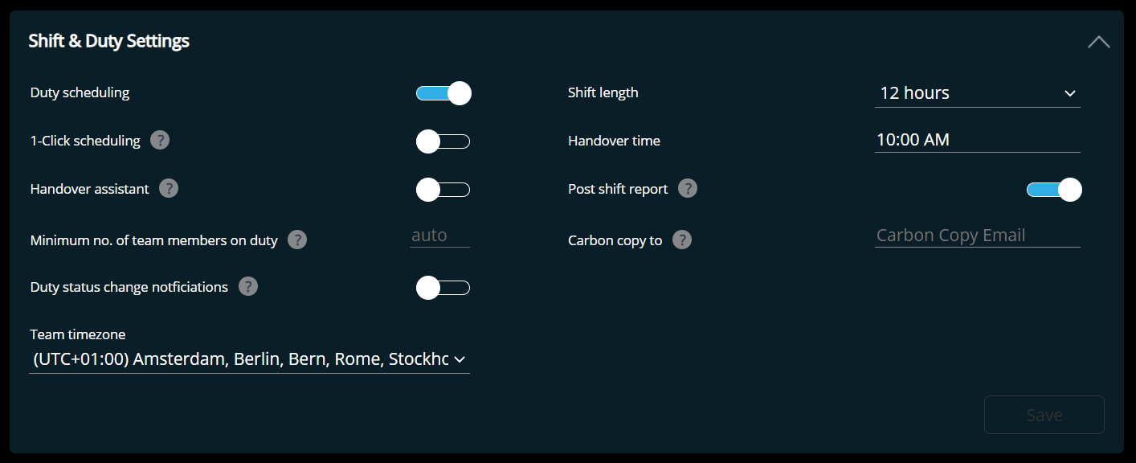Turn off the Post shift report toggle

point(1054,190)
